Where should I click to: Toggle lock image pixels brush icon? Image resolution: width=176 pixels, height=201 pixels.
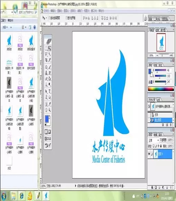[x=156, y=146]
